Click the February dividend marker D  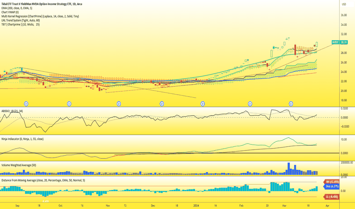(x=250, y=104)
